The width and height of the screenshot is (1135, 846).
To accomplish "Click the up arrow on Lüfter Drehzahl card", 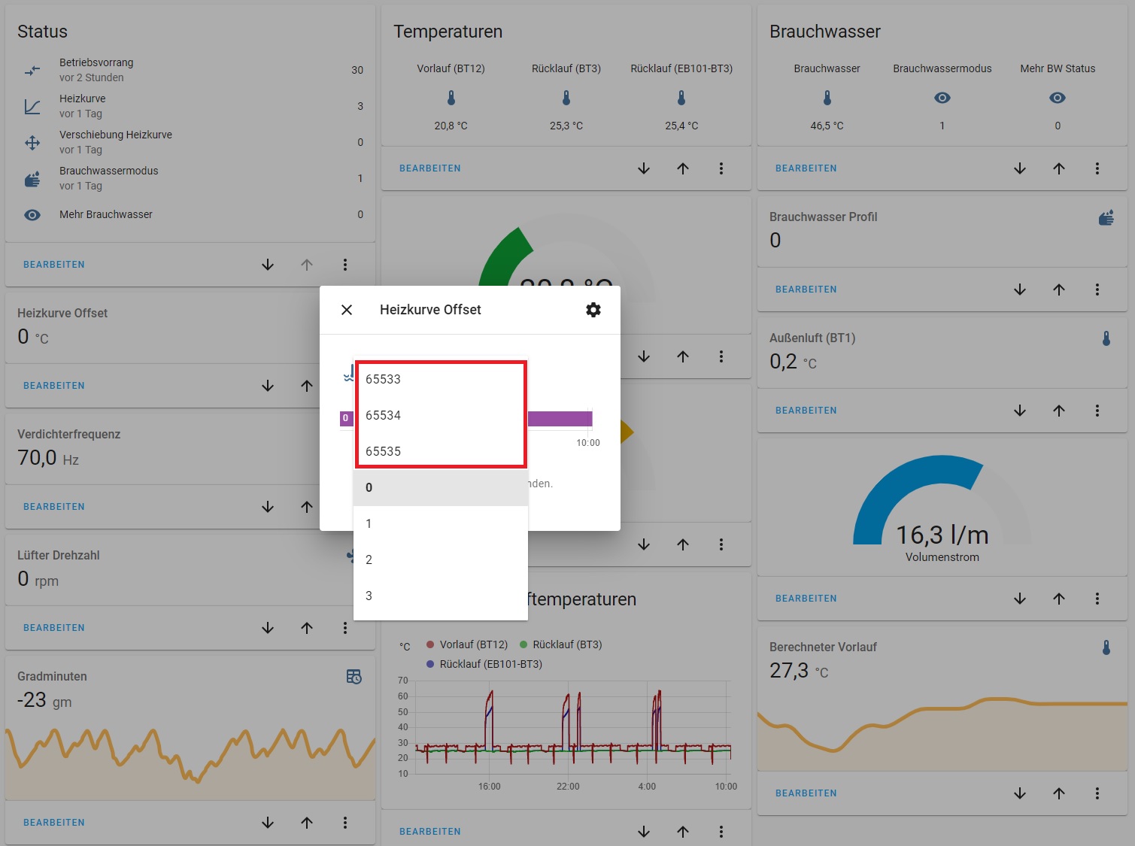I will tap(307, 627).
